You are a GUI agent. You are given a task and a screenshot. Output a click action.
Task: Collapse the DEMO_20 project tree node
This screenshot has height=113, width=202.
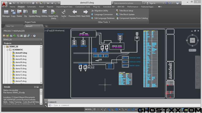pos(5,47)
